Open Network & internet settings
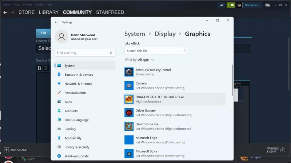Image resolution: width=291 pixels, height=163 pixels. (85, 84)
